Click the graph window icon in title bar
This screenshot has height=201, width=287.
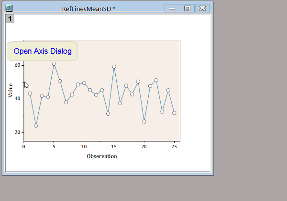click(x=9, y=8)
